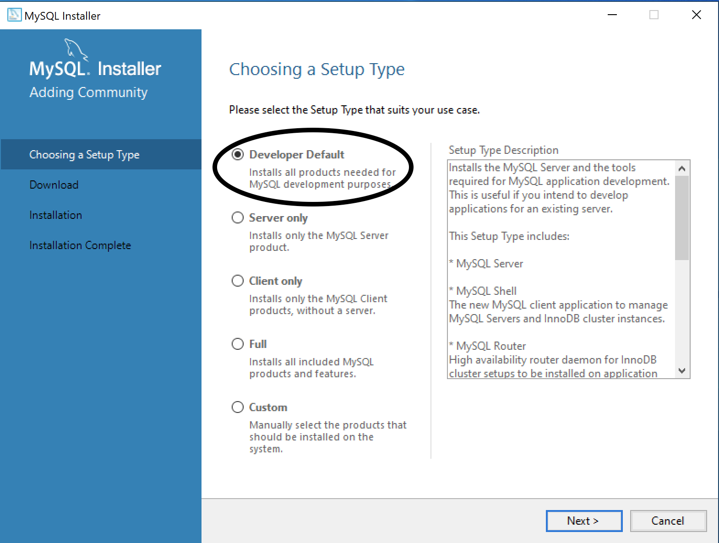Click the '* MySQL Shell' line in description

[483, 291]
